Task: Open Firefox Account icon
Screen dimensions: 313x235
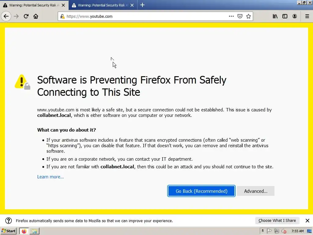Action: tap(295, 16)
